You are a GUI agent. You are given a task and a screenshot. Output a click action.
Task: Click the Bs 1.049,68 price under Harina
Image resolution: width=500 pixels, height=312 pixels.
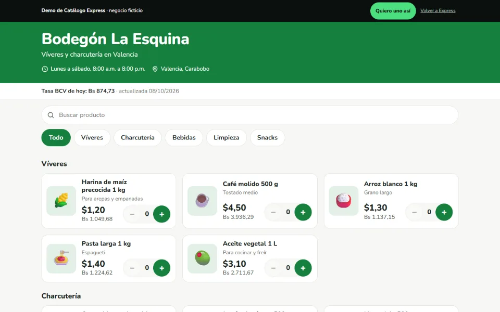coord(97,219)
